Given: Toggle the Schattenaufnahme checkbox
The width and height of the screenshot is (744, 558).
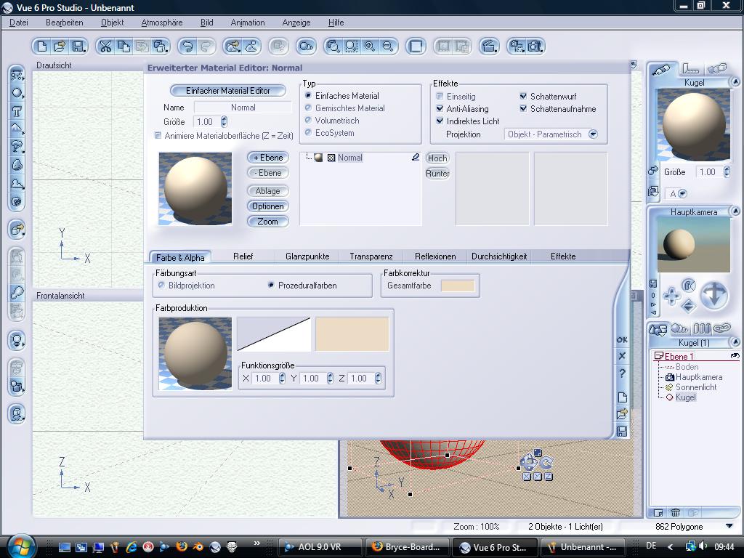Looking at the screenshot, I should pos(523,108).
